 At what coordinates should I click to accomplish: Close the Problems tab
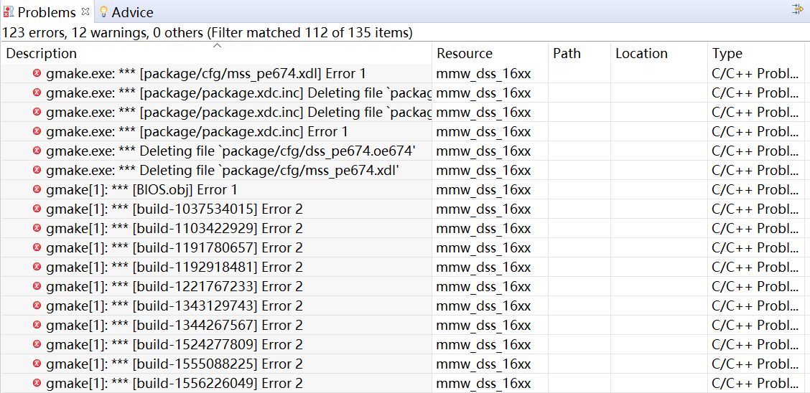pyautogui.click(x=85, y=11)
